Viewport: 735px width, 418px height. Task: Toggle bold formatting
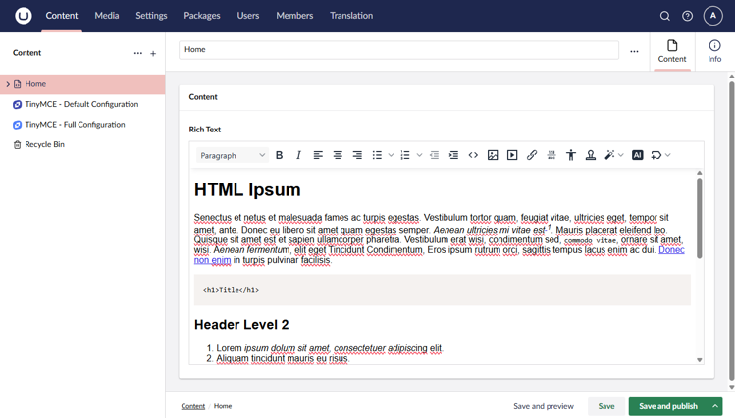(x=280, y=155)
